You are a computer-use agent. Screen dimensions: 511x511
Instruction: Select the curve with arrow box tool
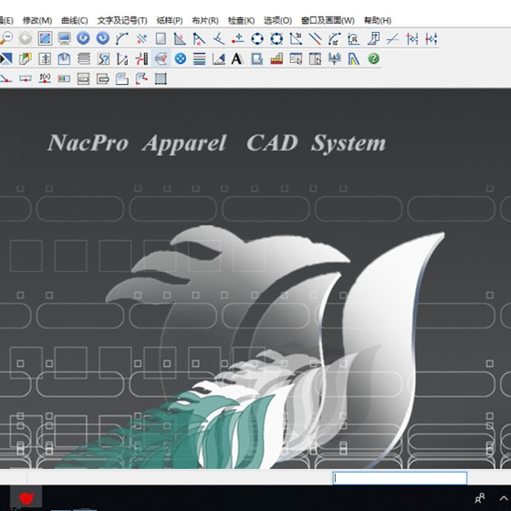click(334, 38)
